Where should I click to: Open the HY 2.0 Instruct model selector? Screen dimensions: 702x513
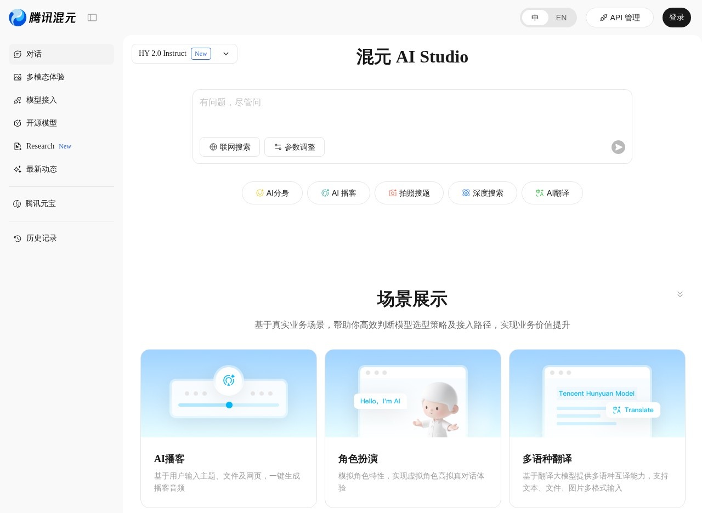tap(184, 54)
